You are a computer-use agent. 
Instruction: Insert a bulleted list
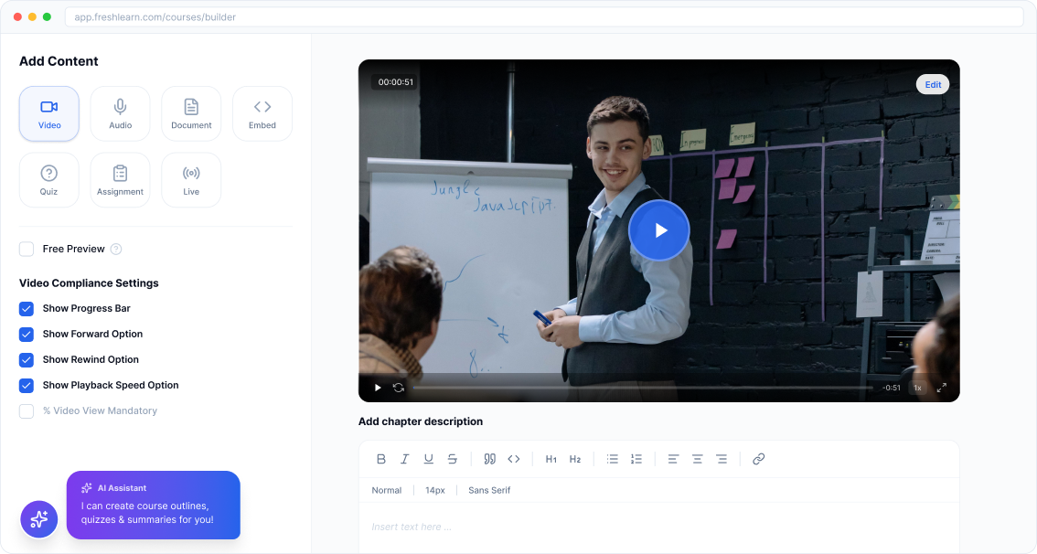(613, 459)
